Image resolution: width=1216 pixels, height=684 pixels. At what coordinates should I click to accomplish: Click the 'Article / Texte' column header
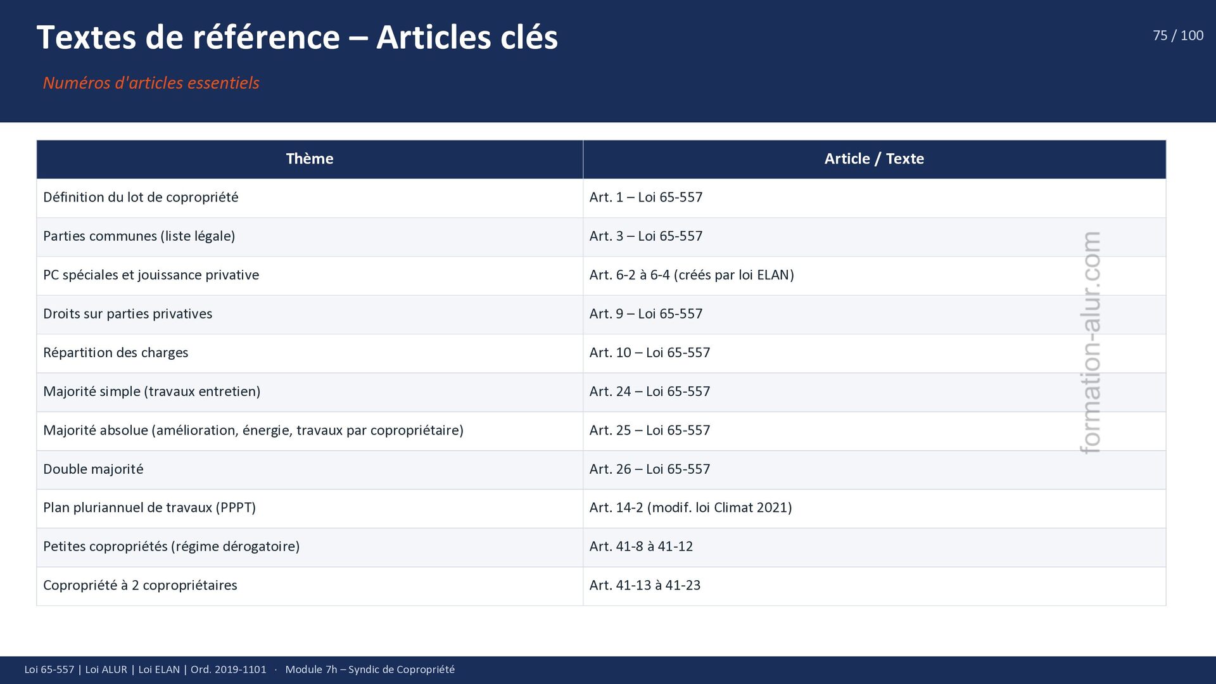coord(873,159)
